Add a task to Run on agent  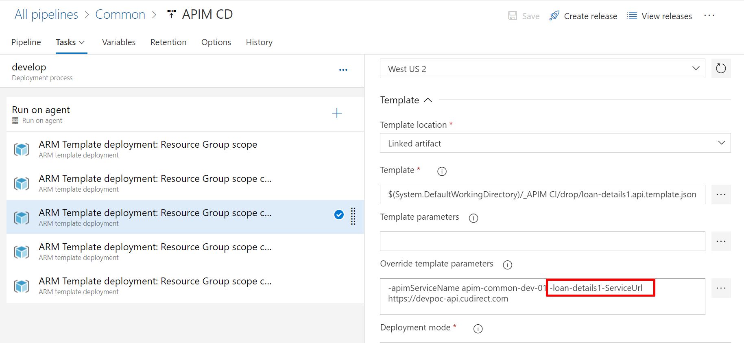(337, 113)
